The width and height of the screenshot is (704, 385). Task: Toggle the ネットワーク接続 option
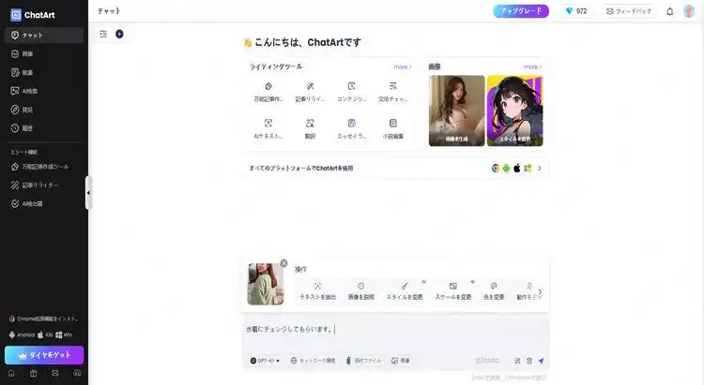click(x=312, y=361)
